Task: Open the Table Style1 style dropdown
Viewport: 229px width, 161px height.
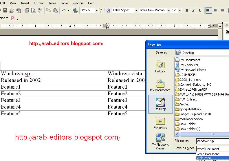Action: tap(136, 10)
